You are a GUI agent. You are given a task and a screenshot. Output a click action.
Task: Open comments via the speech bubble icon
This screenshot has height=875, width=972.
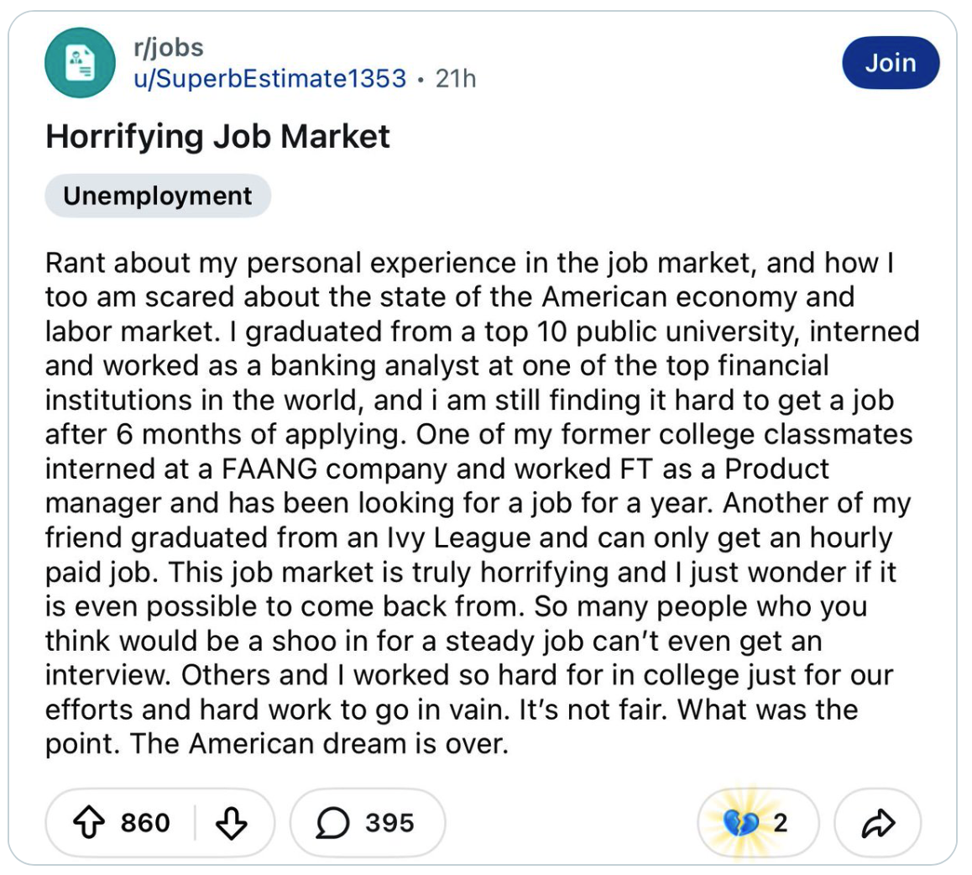332,822
